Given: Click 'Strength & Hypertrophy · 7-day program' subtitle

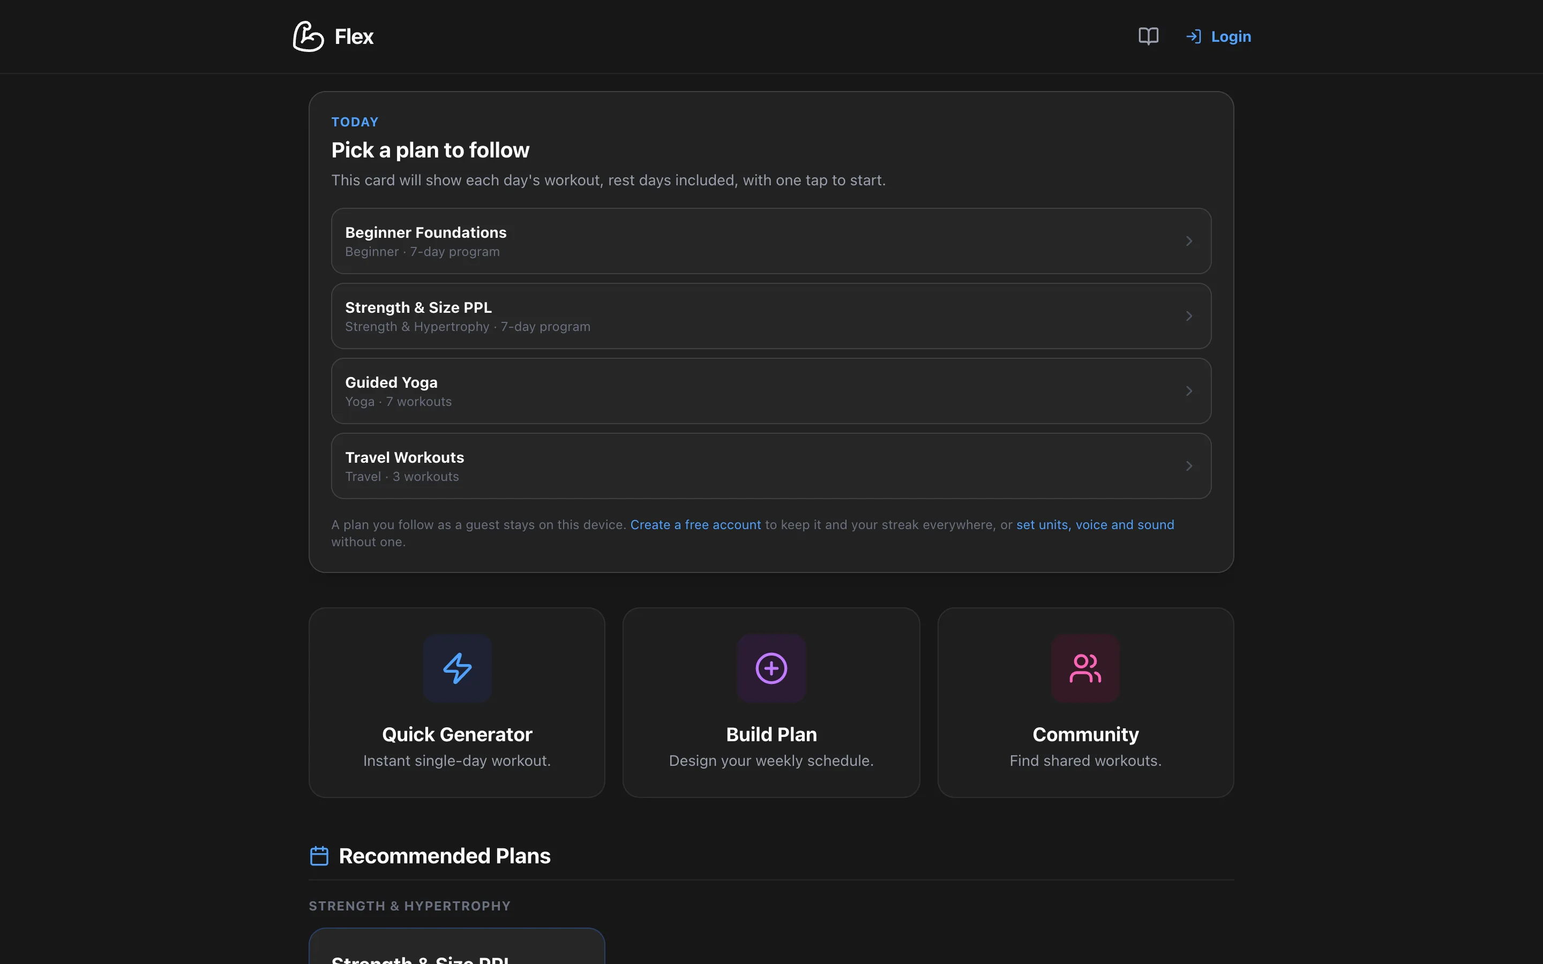Looking at the screenshot, I should tap(467, 327).
